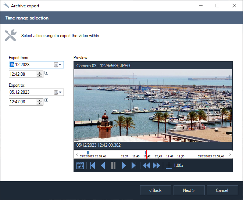The width and height of the screenshot is (243, 200).
Task: Open the Export to date calendar dropdown
Action: coord(58,92)
